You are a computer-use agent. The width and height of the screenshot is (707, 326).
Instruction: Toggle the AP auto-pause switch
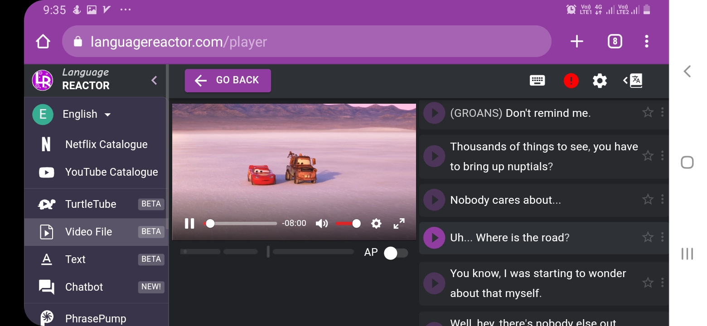click(x=396, y=253)
